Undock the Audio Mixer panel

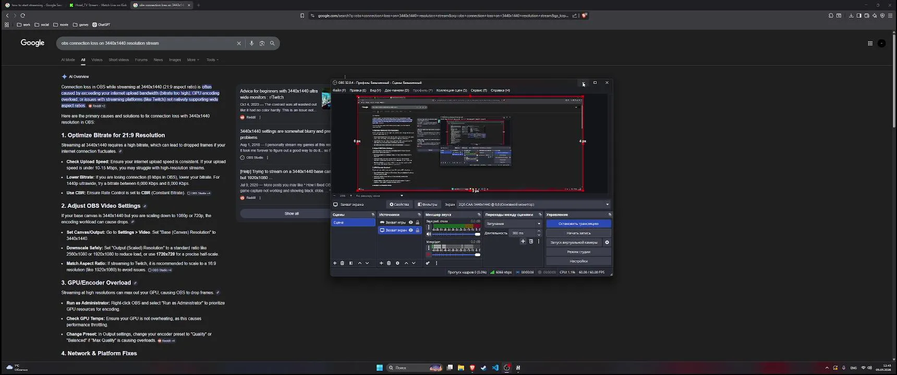[479, 215]
